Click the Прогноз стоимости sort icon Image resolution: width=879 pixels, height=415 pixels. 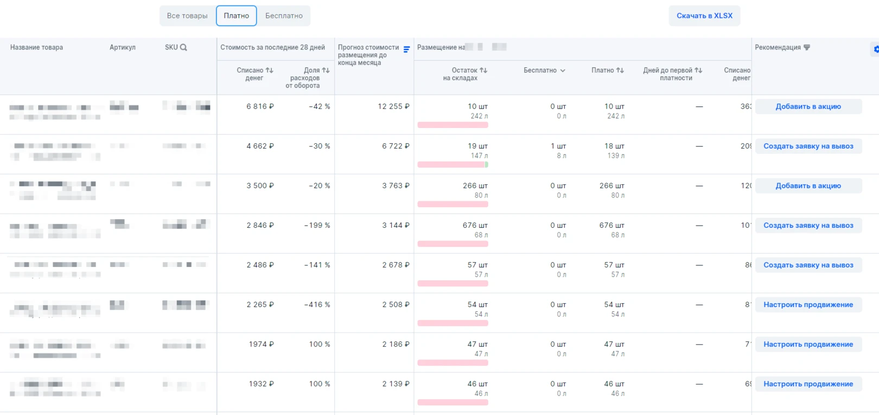pos(406,50)
